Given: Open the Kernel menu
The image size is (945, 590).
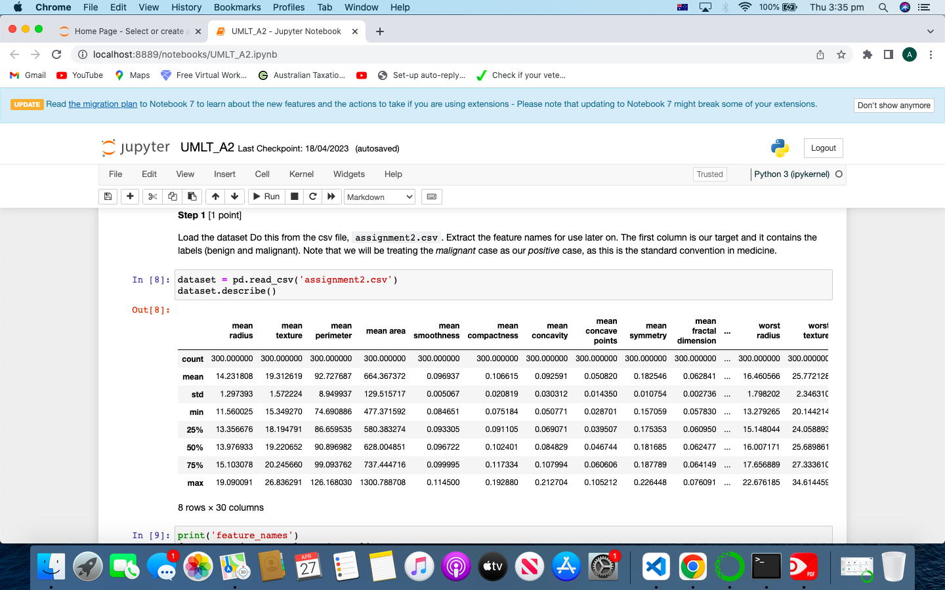Looking at the screenshot, I should pyautogui.click(x=301, y=174).
